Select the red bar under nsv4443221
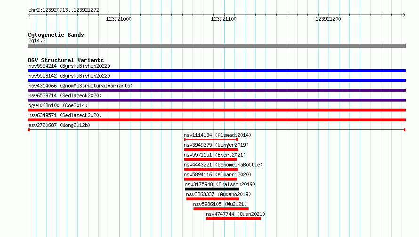 [x=211, y=169]
